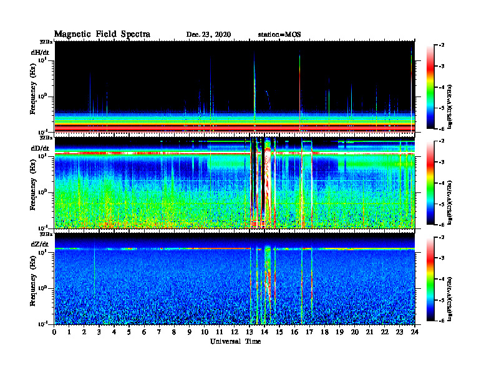Screen dimensions: 494x381
Task: Click the dD/dt colorbar gradient
Action: pyautogui.click(x=430, y=182)
